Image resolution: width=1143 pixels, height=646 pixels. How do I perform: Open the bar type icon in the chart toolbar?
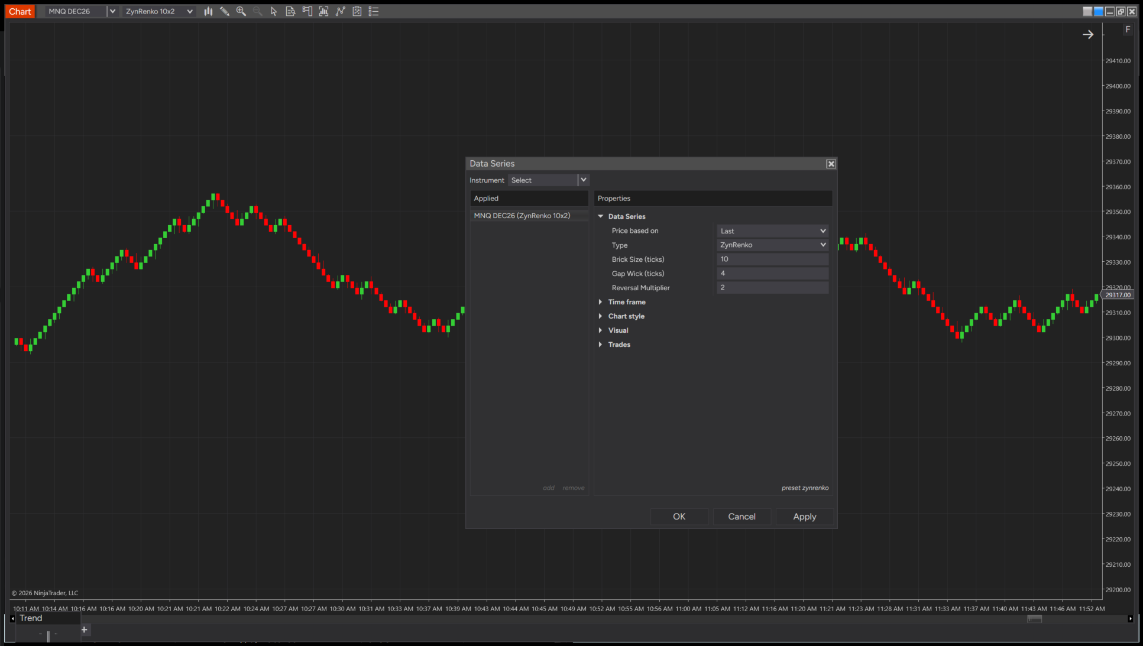click(x=208, y=11)
